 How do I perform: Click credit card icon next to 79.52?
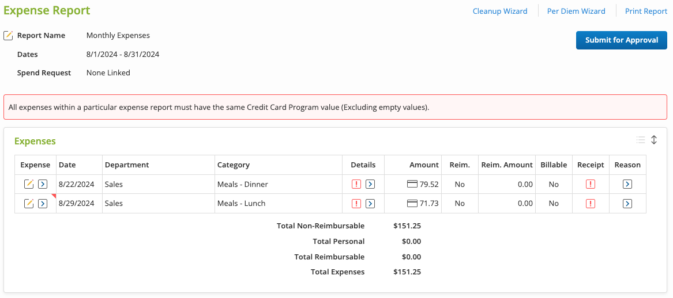click(x=412, y=184)
